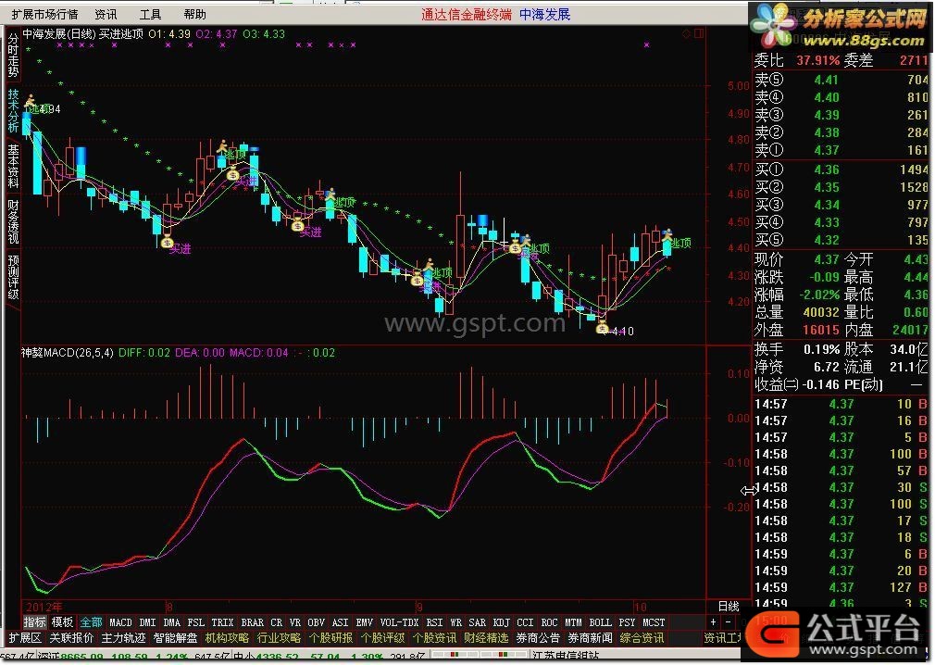935x665 pixels.
Task: Apply the DMA indicator
Action: click(x=172, y=622)
